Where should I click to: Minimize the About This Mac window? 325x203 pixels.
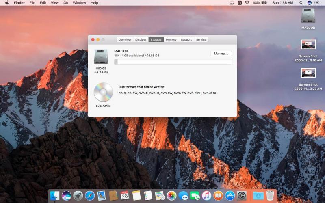click(x=98, y=39)
